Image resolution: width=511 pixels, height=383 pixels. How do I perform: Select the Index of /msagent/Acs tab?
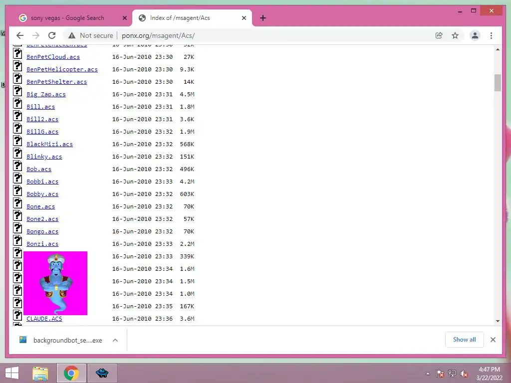pos(180,18)
